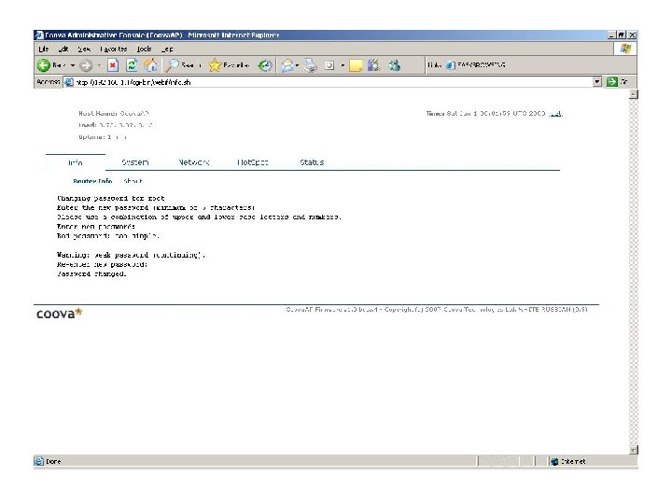The height and width of the screenshot is (504, 672).
Task: Click the minimum characters instruction line
Action: click(156, 208)
